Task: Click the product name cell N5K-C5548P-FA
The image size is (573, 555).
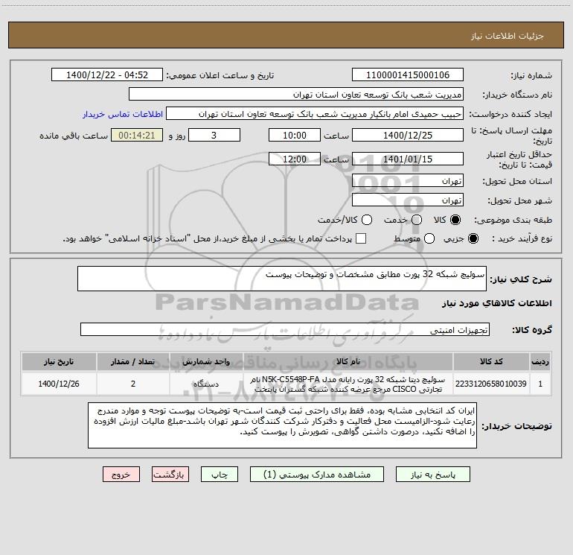Action: tap(348, 384)
